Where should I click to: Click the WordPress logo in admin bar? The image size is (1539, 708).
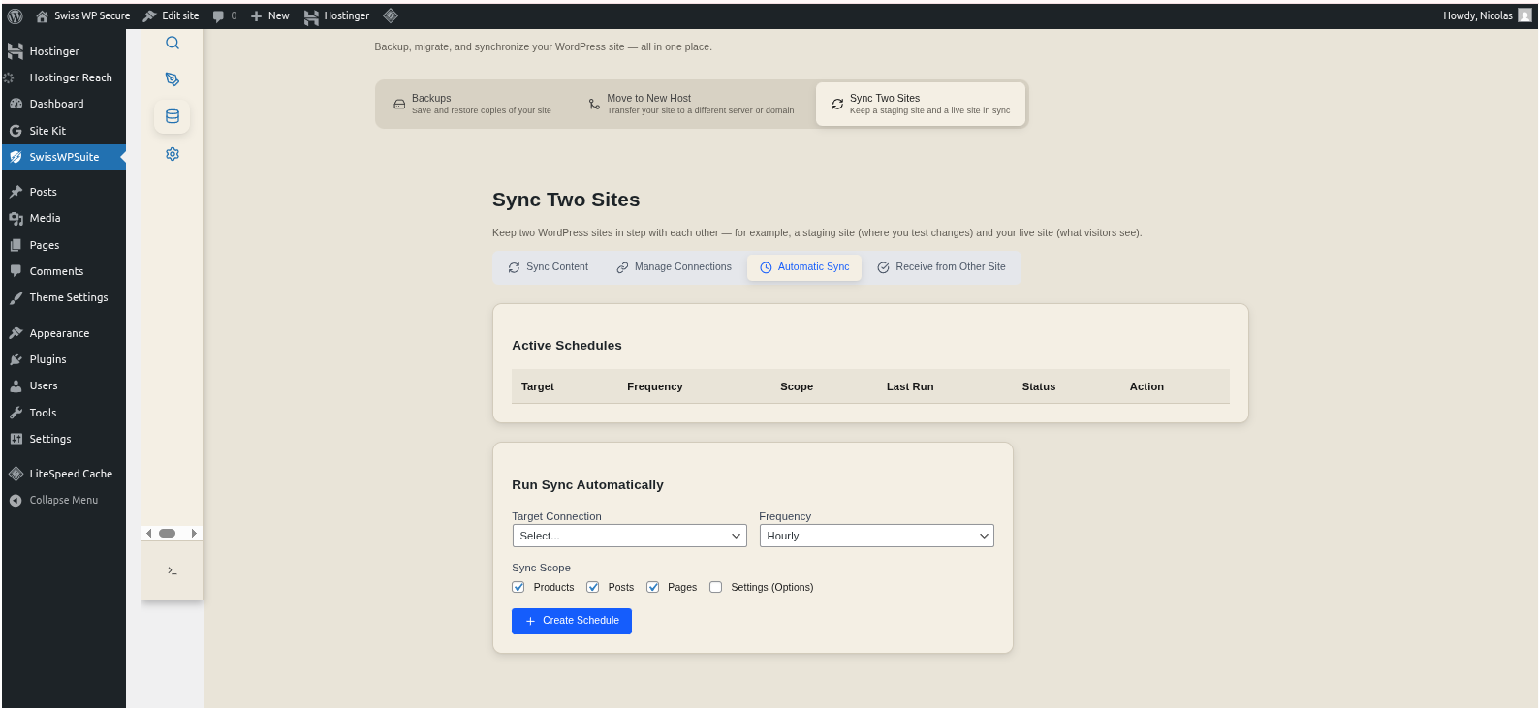16,15
